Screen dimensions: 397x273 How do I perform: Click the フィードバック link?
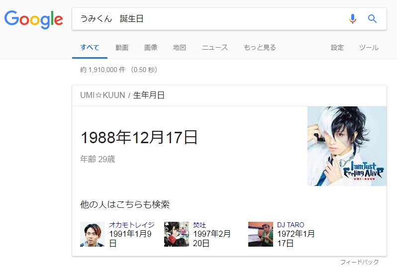click(x=359, y=262)
